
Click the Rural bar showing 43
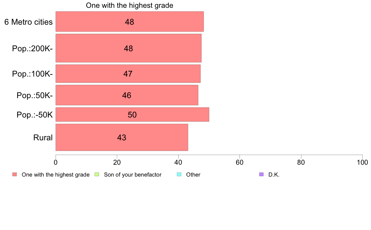click(121, 137)
